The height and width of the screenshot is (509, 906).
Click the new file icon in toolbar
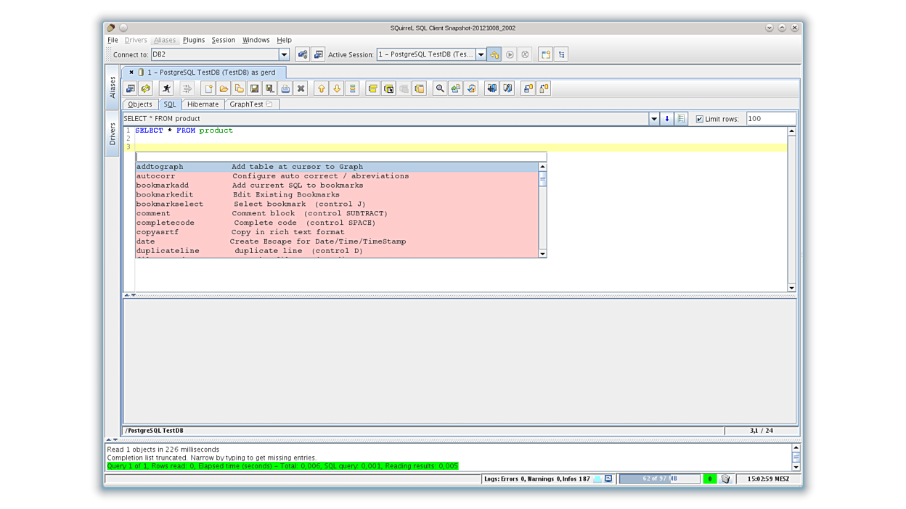coord(208,88)
